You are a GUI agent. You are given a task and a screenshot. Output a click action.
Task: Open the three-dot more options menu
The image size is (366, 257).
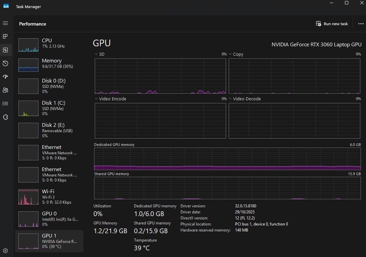(x=361, y=24)
